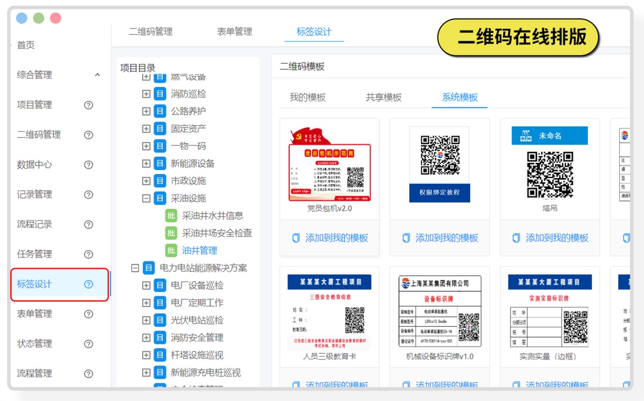644x401 pixels.
Task: Add 权限绑定教程 template to my templates
Action: coord(440,238)
